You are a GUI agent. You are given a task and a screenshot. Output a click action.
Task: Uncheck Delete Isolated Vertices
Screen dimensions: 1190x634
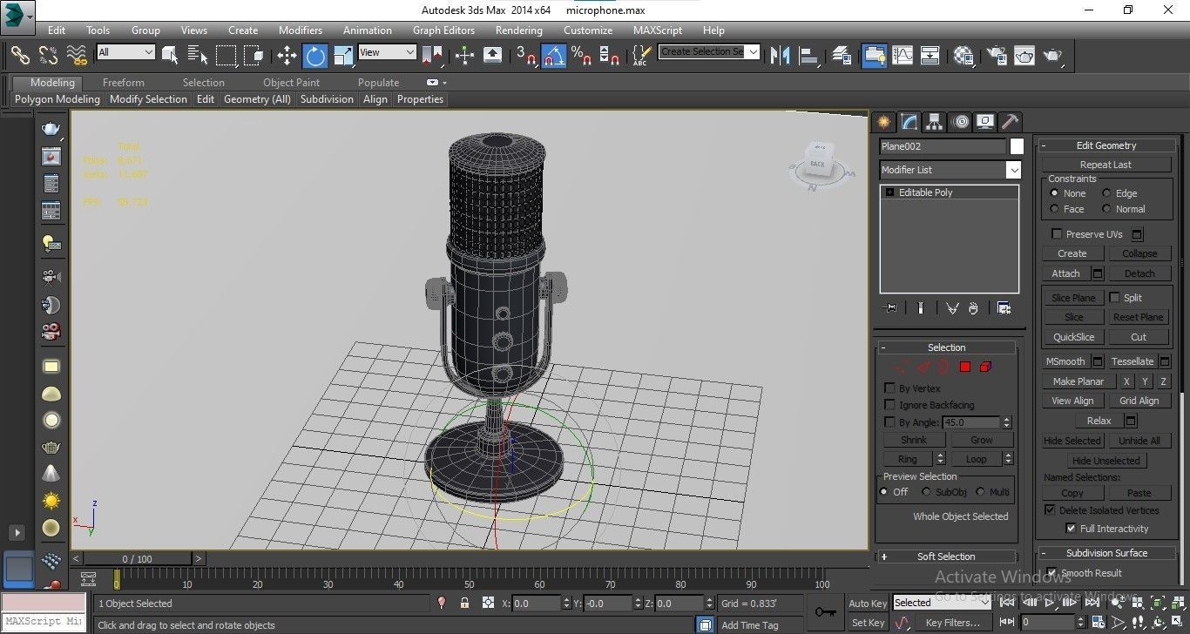click(1050, 510)
